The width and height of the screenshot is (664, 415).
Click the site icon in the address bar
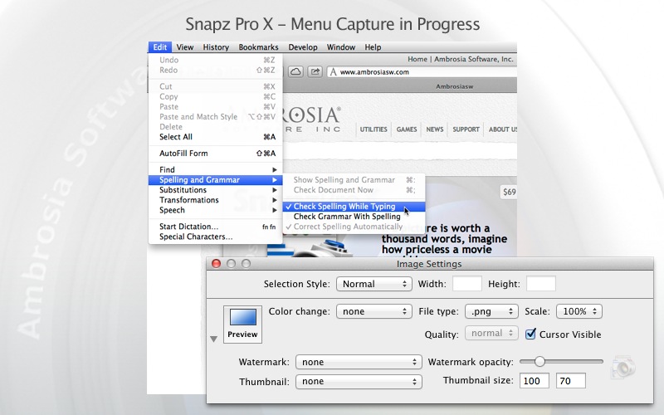pyautogui.click(x=334, y=72)
